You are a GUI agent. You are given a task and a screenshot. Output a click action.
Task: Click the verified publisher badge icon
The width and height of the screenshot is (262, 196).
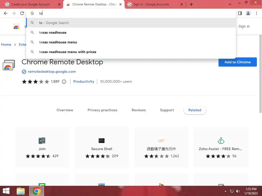24,72
